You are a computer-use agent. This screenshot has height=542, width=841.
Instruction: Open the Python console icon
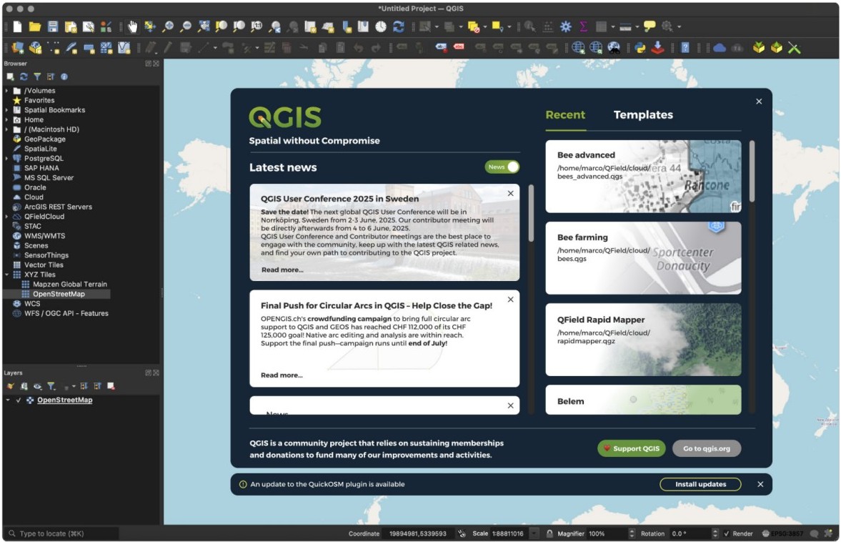(x=640, y=48)
